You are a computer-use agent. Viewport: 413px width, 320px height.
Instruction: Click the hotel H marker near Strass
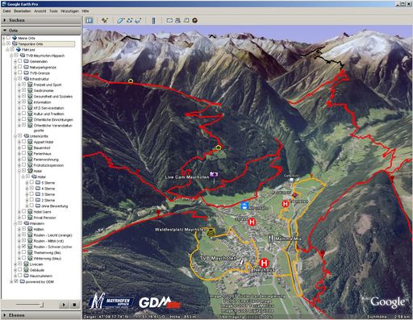point(252,222)
